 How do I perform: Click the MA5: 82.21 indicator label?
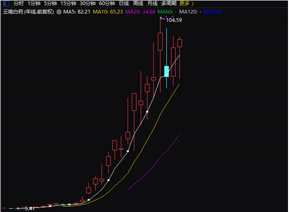pos(77,12)
